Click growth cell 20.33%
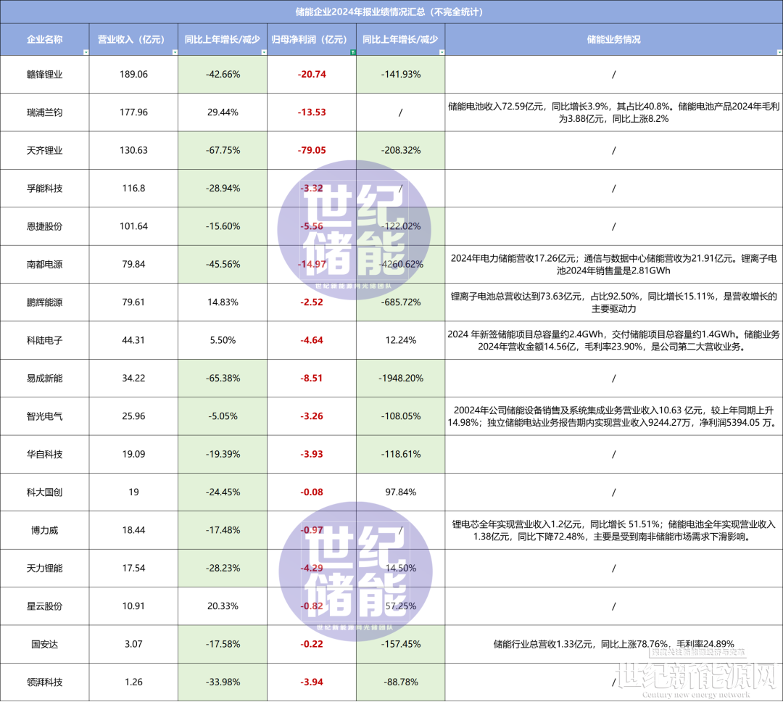The image size is (783, 702). coord(223,606)
